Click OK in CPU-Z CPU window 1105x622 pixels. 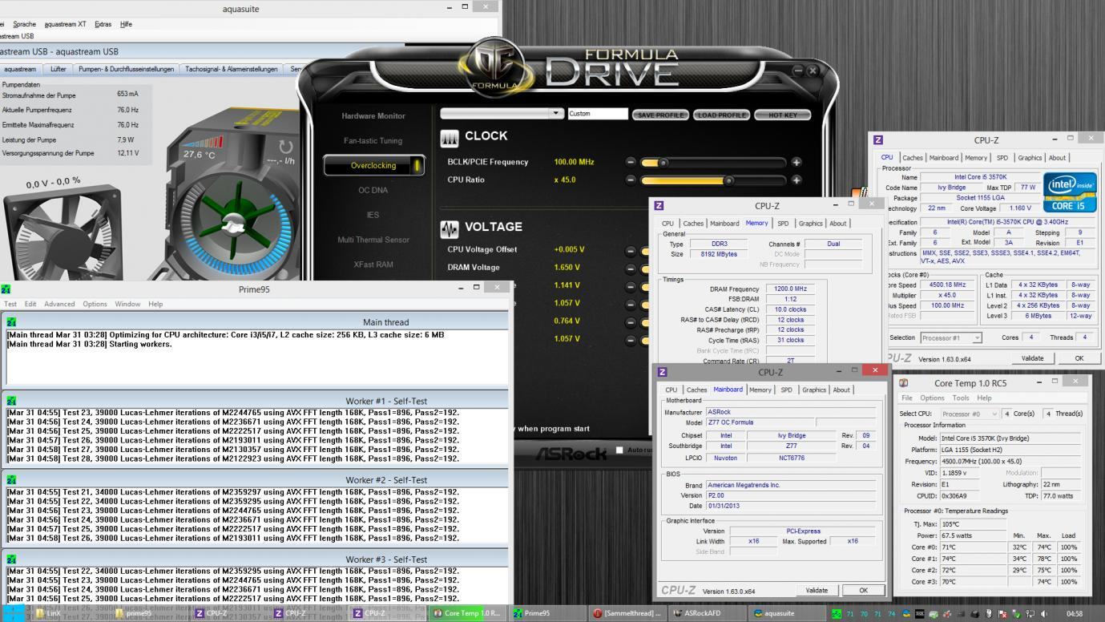pos(1079,358)
